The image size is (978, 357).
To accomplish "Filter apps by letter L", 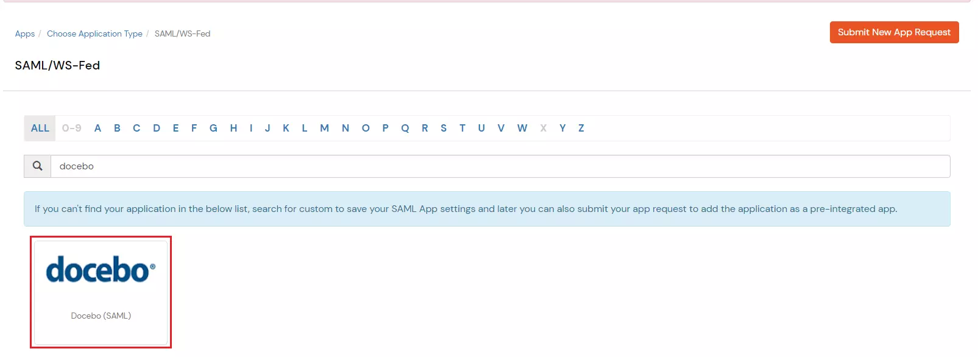I will tap(305, 128).
